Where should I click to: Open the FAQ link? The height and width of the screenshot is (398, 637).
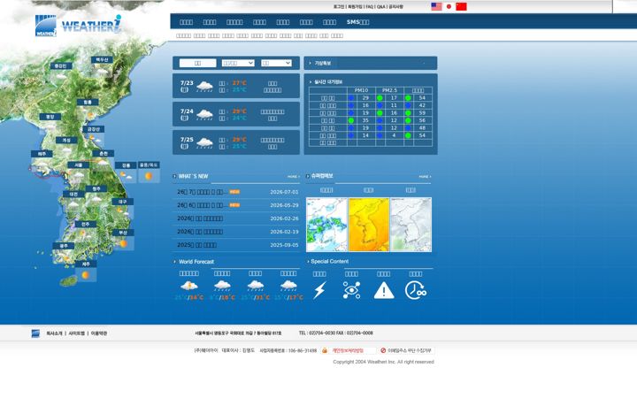[x=369, y=7]
